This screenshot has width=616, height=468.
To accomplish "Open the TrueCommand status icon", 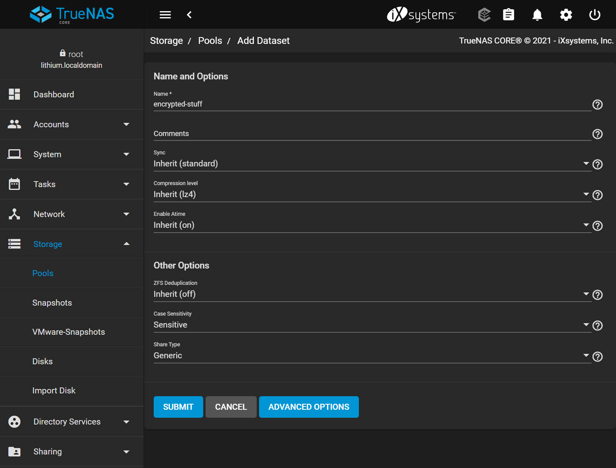I will pos(484,15).
